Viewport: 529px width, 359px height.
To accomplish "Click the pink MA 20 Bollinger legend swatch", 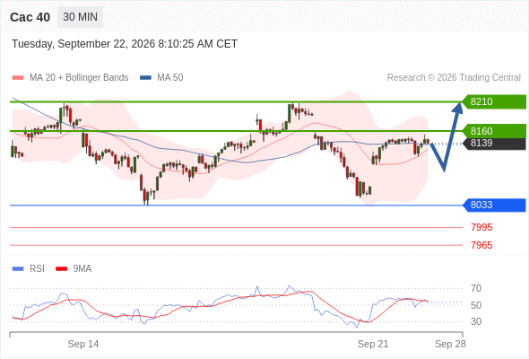I will coord(18,78).
